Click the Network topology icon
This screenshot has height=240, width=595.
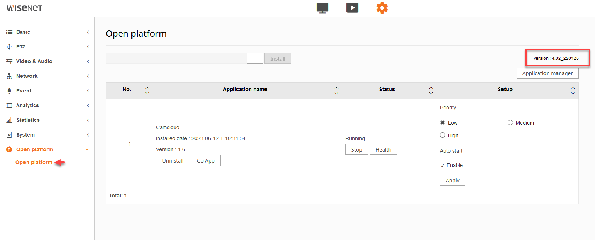pos(9,76)
